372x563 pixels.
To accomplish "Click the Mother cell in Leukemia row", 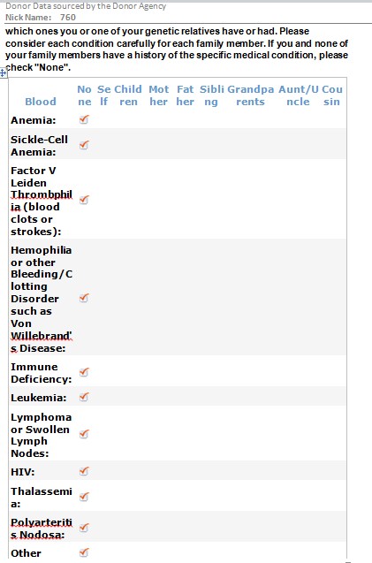I will click(159, 397).
